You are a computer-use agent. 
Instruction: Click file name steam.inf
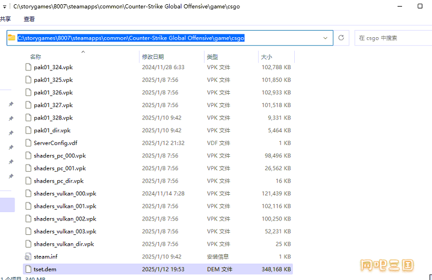click(46, 257)
